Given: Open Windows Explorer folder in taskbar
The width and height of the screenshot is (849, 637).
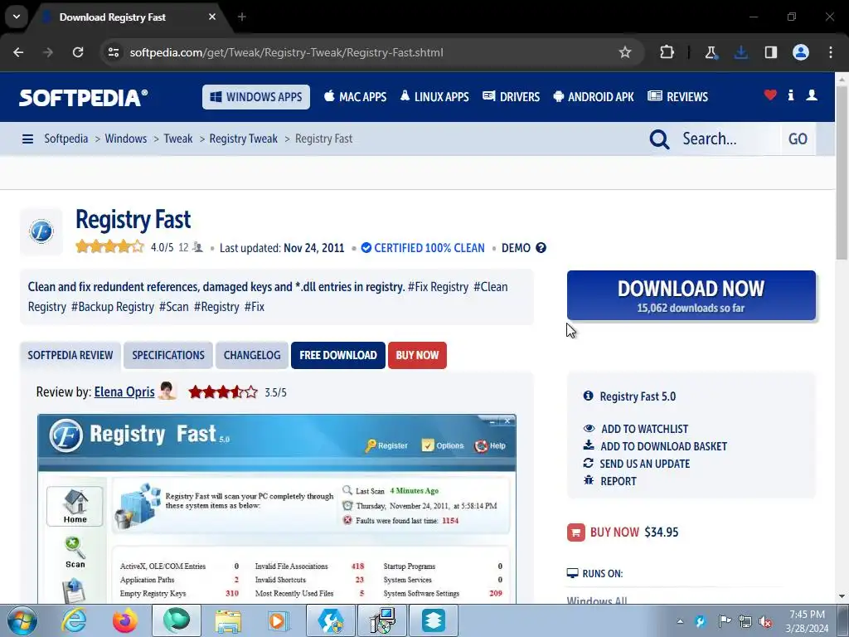Looking at the screenshot, I should [228, 620].
